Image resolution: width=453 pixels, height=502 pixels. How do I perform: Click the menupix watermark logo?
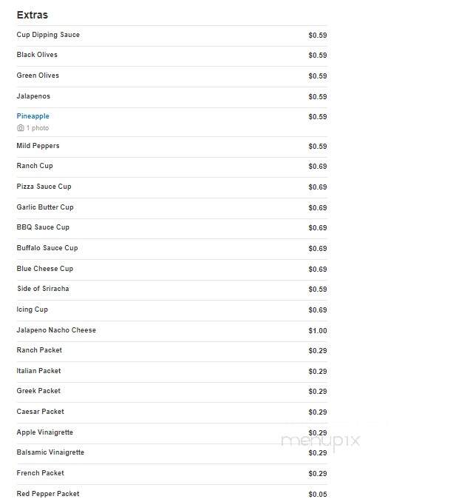321,441
